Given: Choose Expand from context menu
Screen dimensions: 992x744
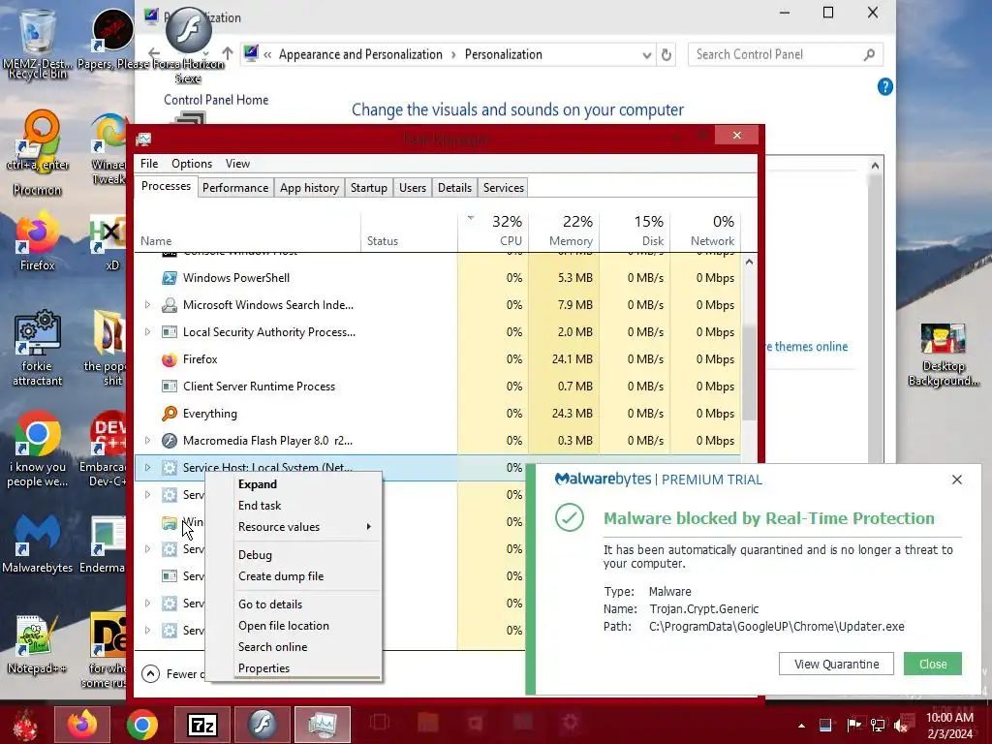Looking at the screenshot, I should click(294, 484).
